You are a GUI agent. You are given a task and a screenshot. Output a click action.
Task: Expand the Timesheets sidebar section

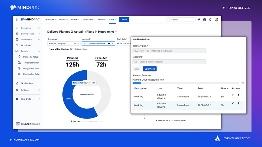coord(39,40)
